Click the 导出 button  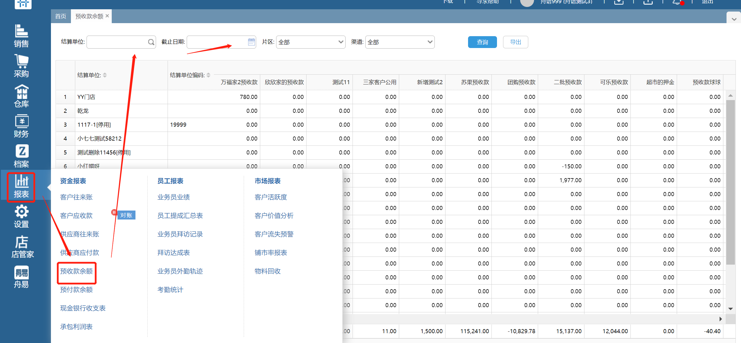516,42
